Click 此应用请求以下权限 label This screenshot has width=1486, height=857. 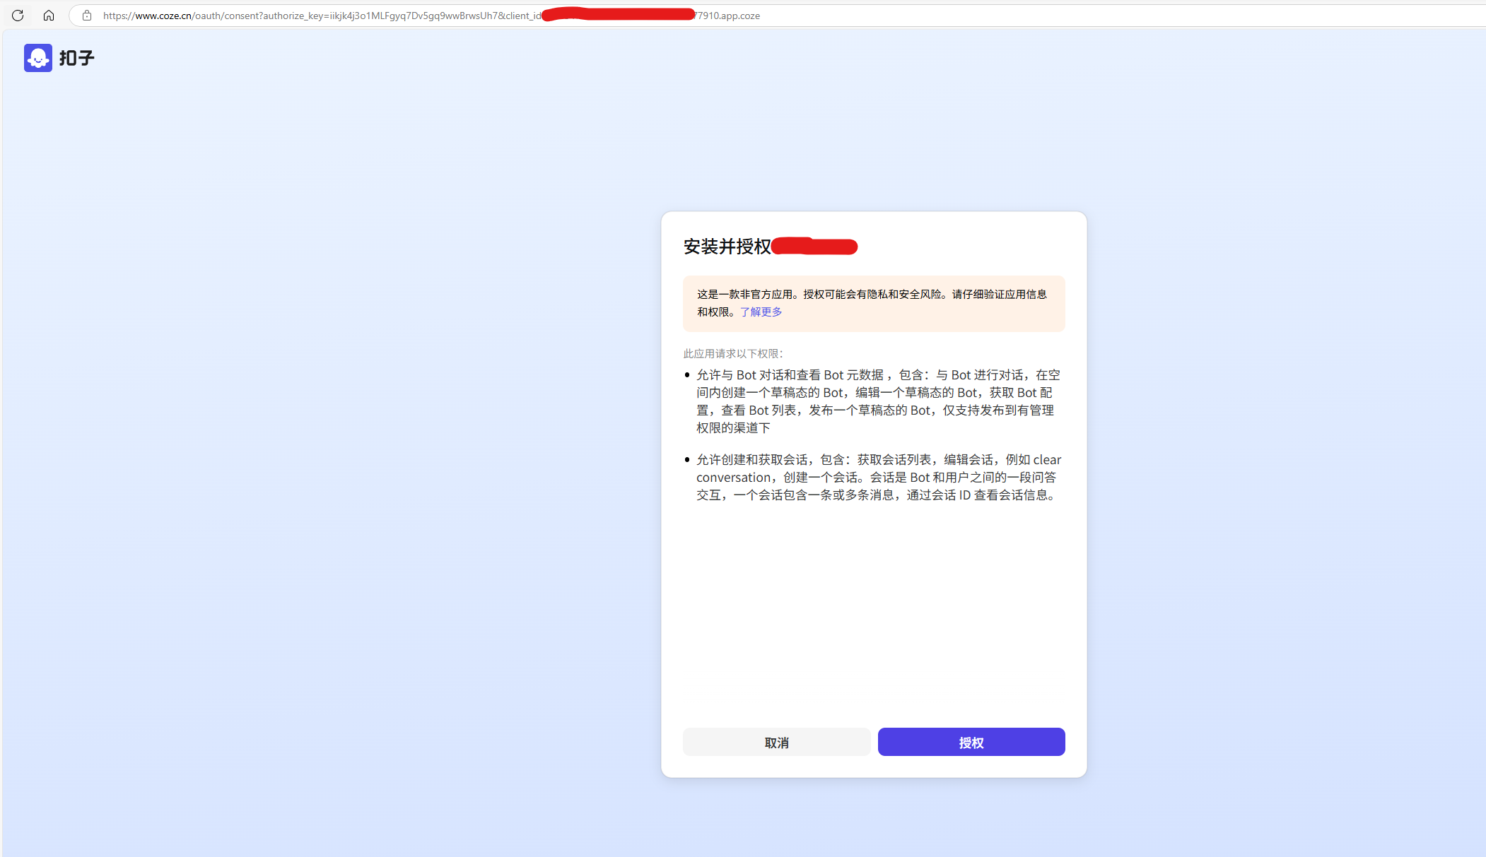click(732, 353)
